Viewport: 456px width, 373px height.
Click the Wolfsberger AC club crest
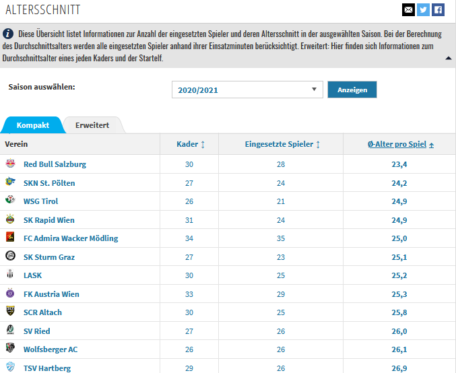pyautogui.click(x=10, y=348)
